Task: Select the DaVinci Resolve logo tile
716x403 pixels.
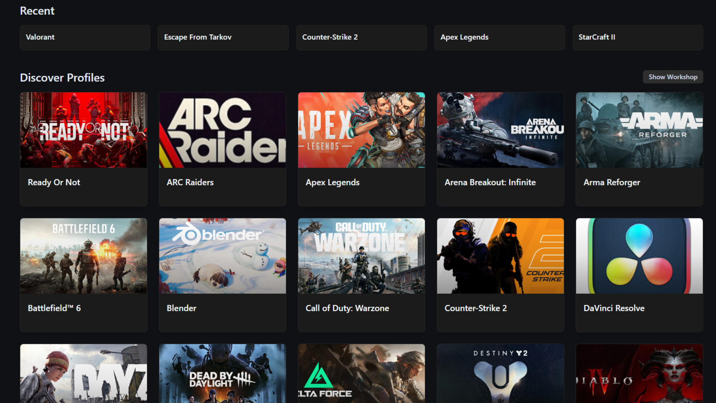Action: 639,256
